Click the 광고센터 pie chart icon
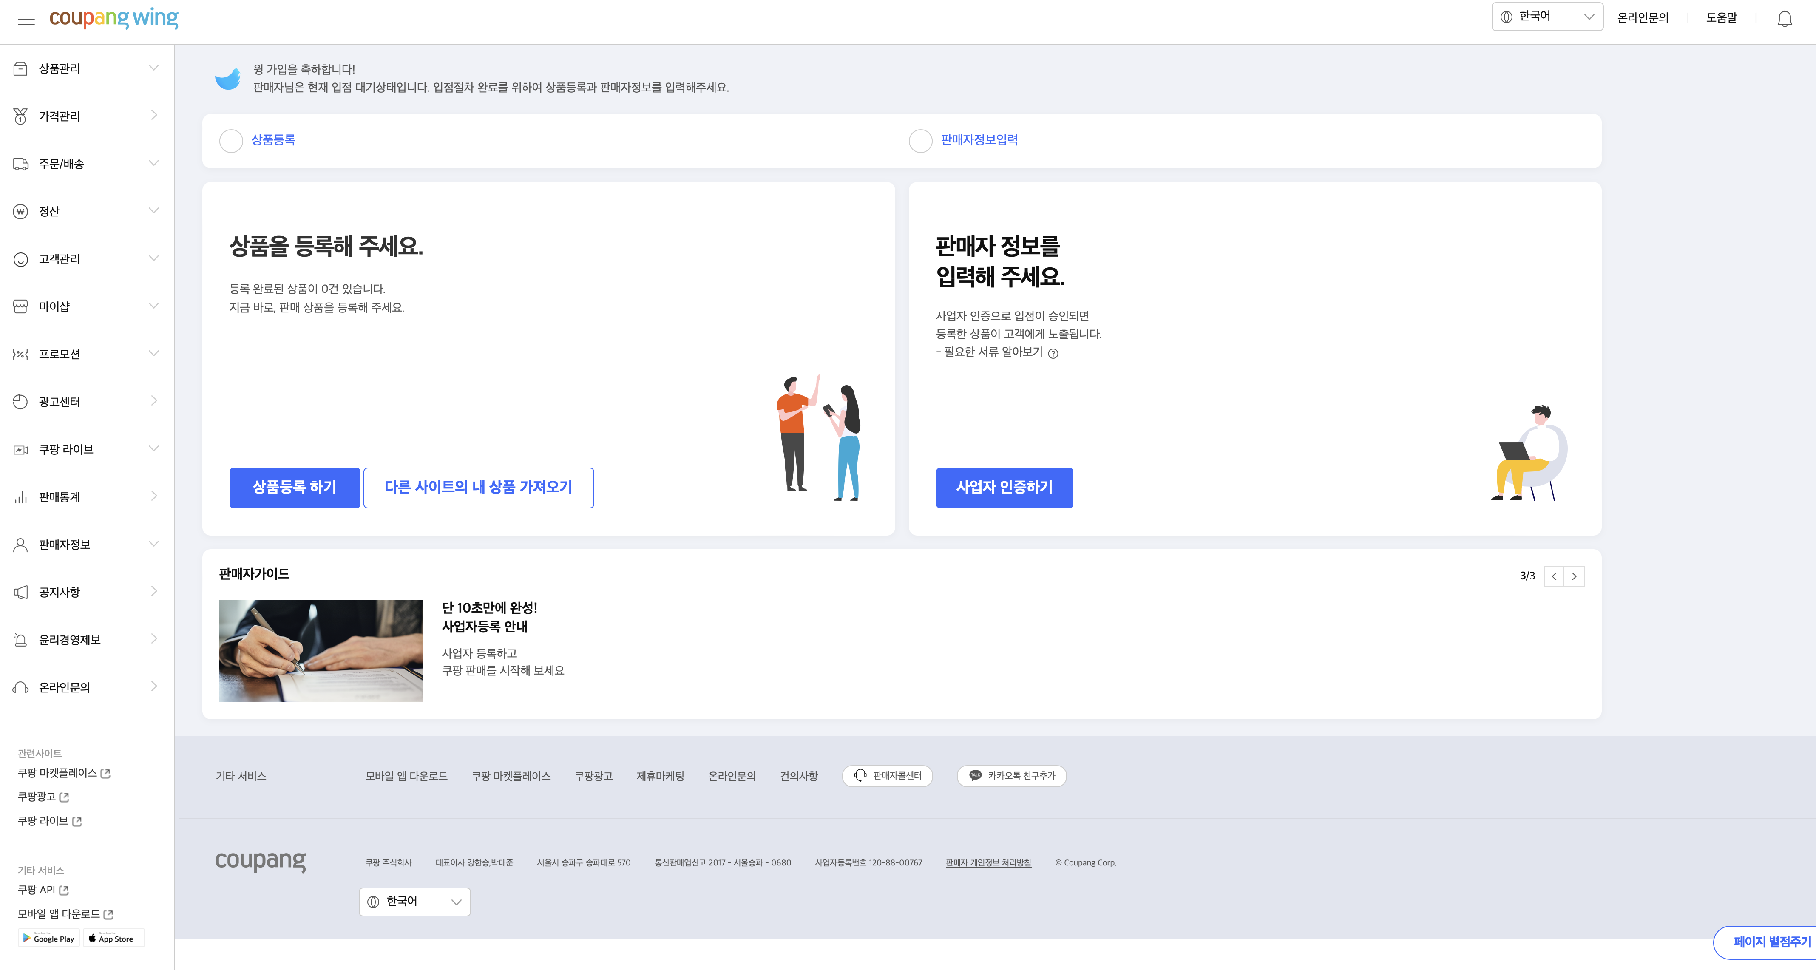 pyautogui.click(x=20, y=402)
